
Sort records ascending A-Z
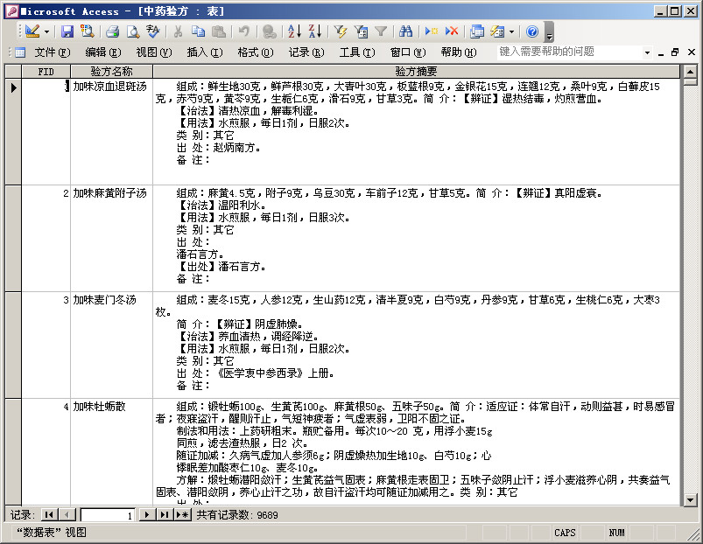294,31
